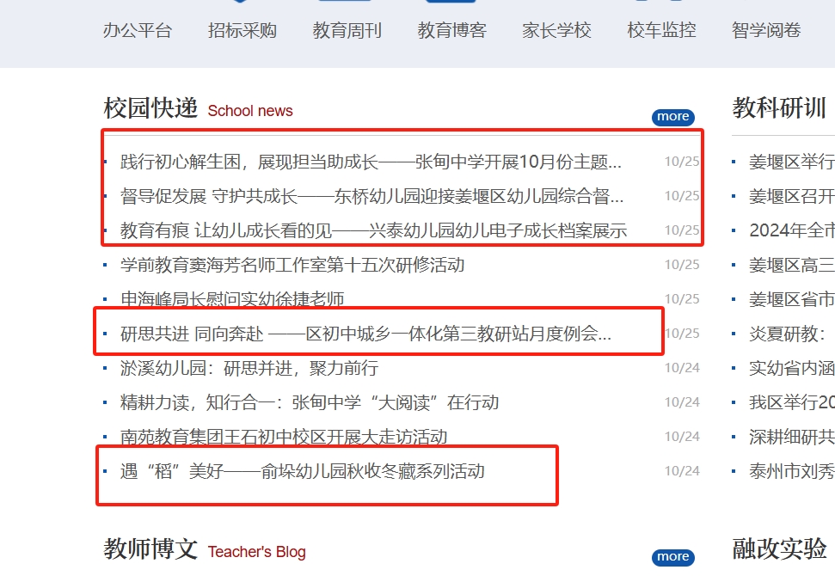Open the 姜堰区举行 article in 教科研训

point(792,162)
